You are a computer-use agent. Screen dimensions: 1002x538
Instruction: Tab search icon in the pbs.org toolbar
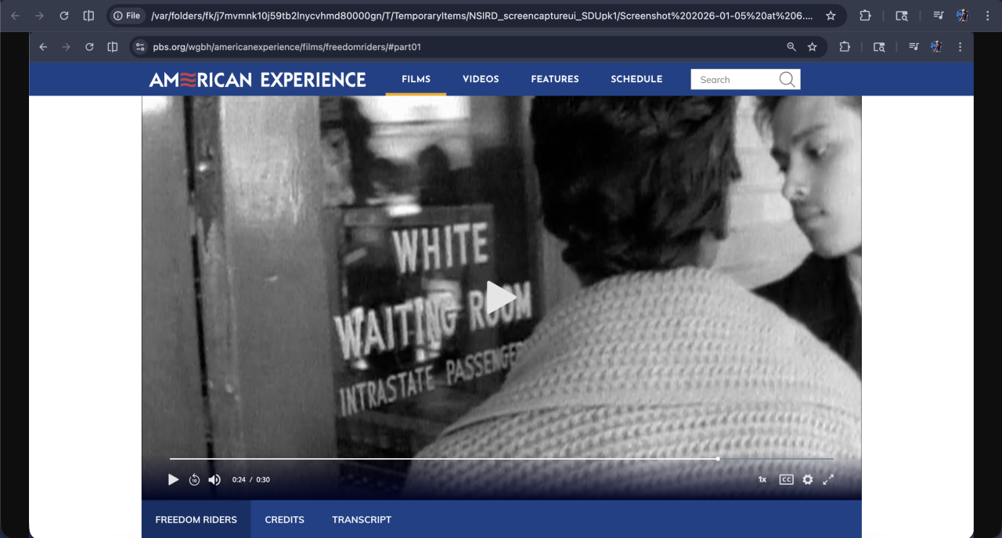tap(879, 47)
